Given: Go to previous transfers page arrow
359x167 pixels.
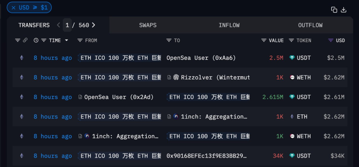Looking at the screenshot, I should pyautogui.click(x=59, y=25).
